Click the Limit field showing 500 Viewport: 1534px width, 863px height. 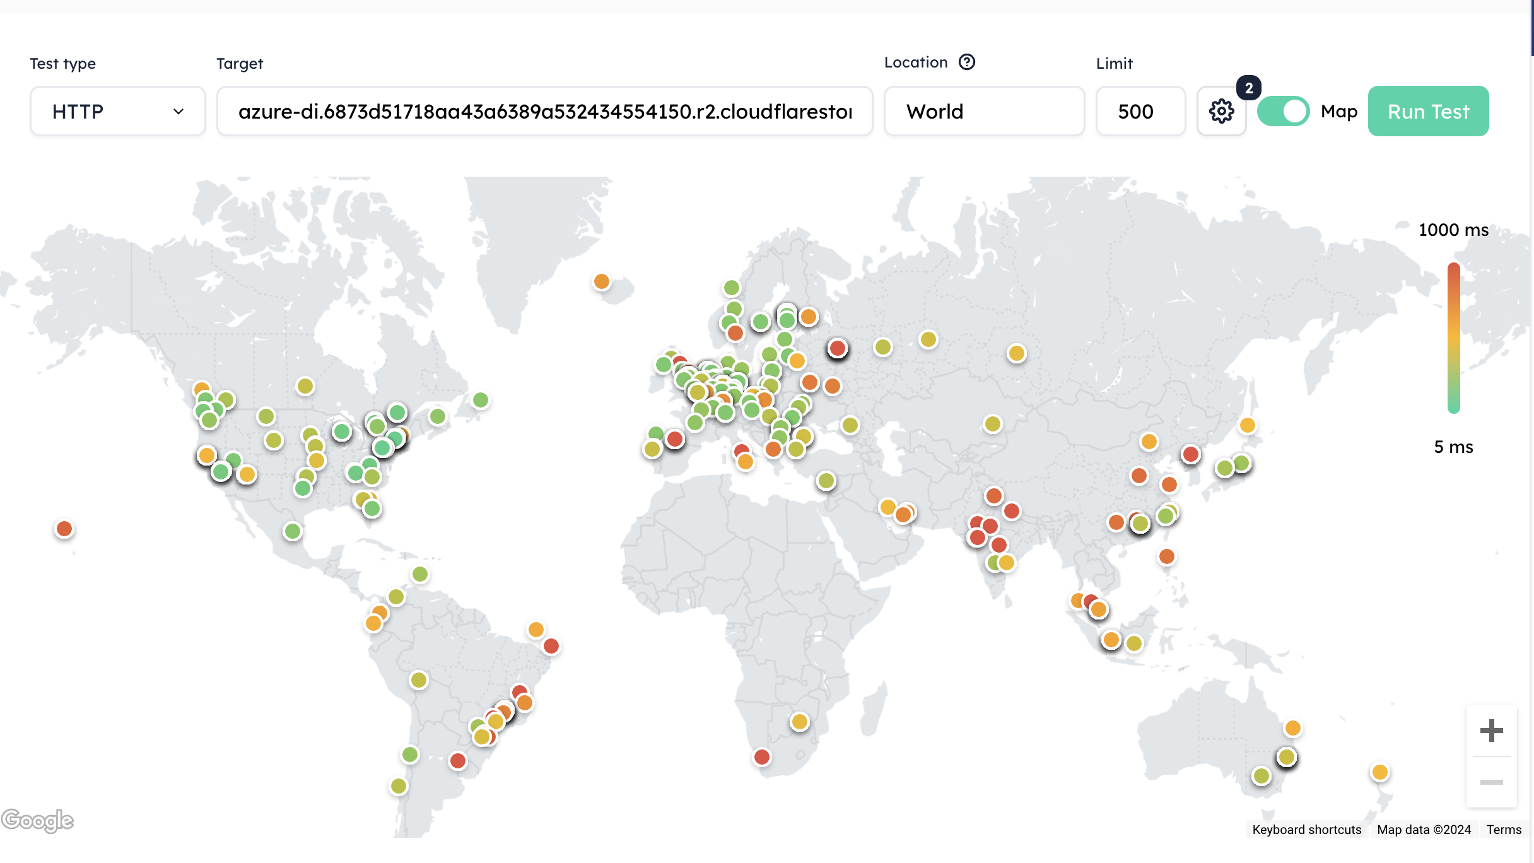point(1140,112)
